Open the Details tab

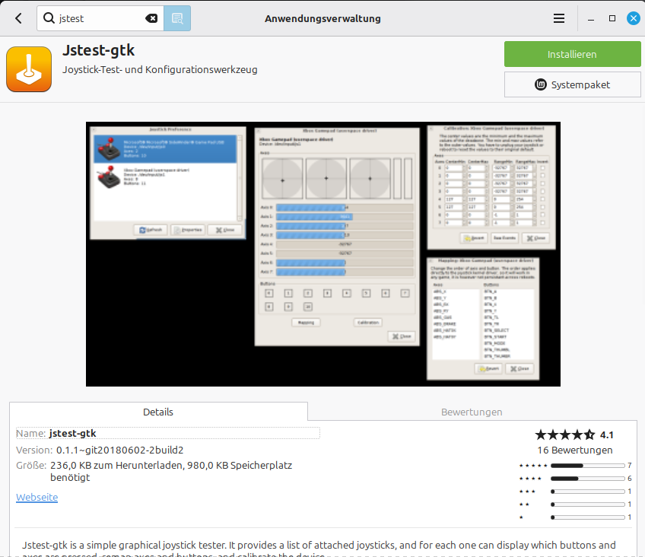(157, 411)
